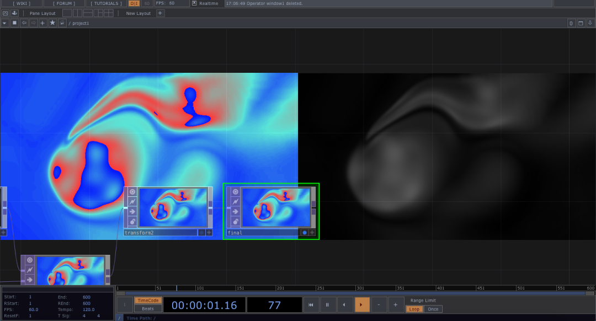Switch range limit to Once
The image size is (596, 321).
(x=433, y=309)
